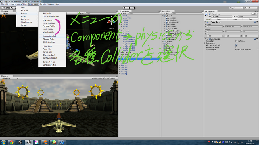Open the Tag dropdown
Screen dimensions: 259x145
tap(222, 16)
